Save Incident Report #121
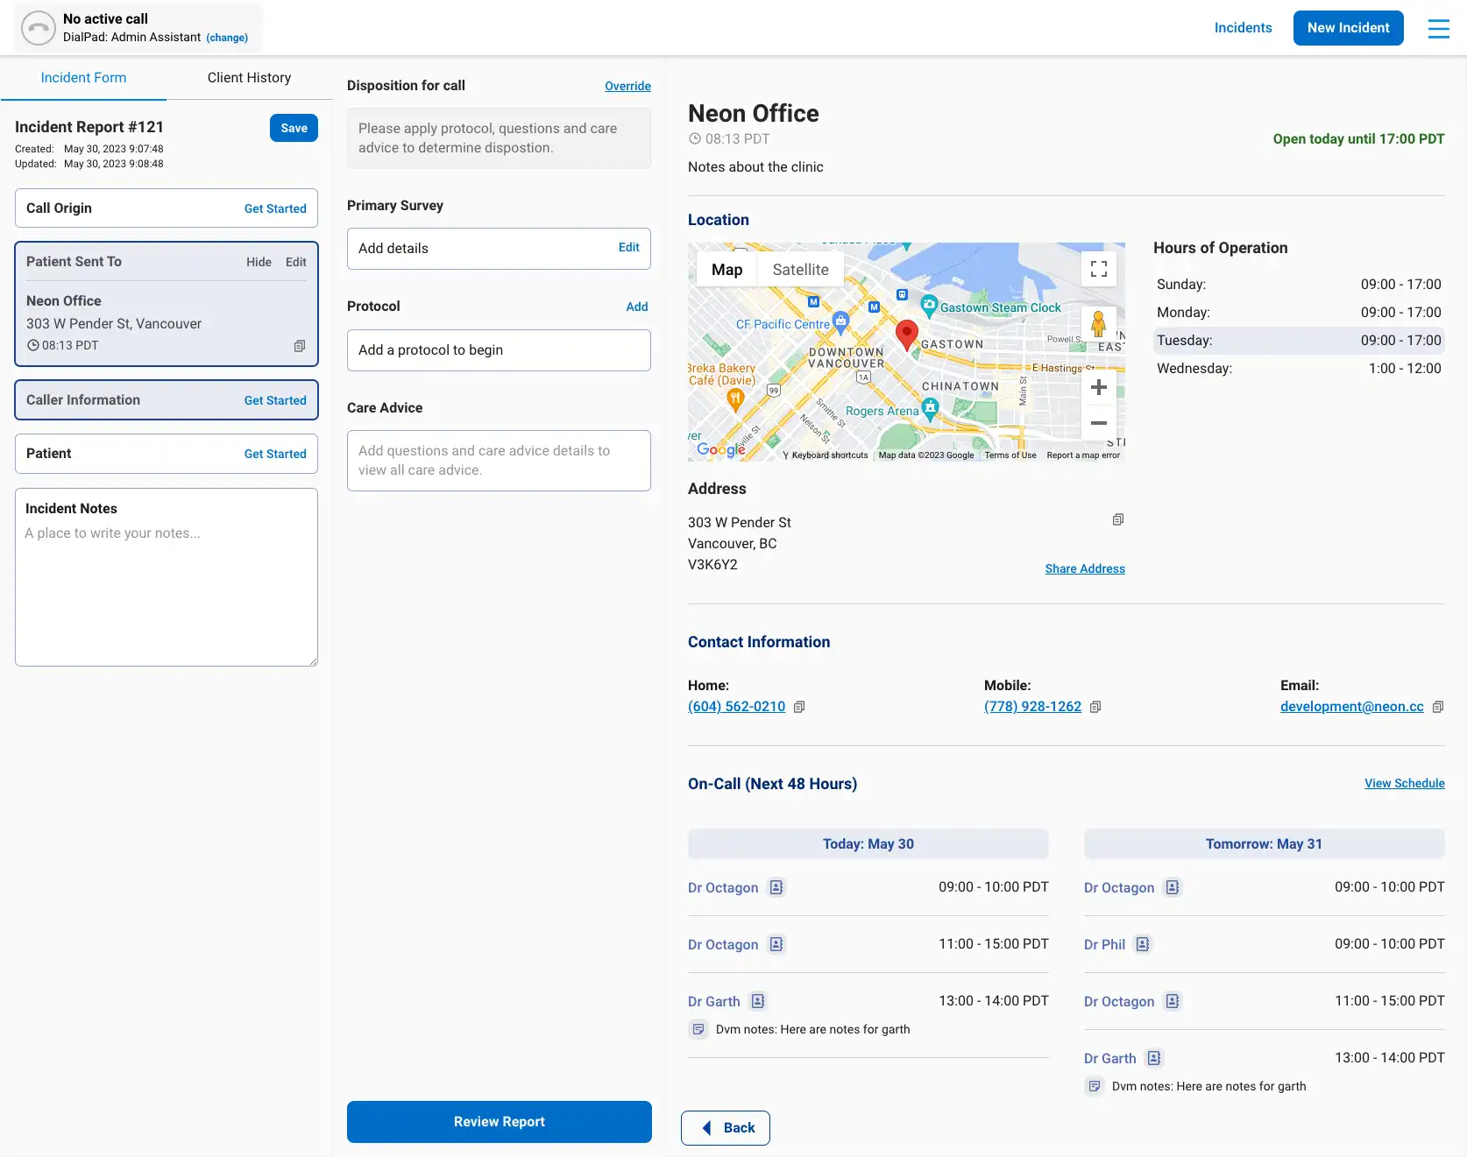1467x1157 pixels. [294, 128]
